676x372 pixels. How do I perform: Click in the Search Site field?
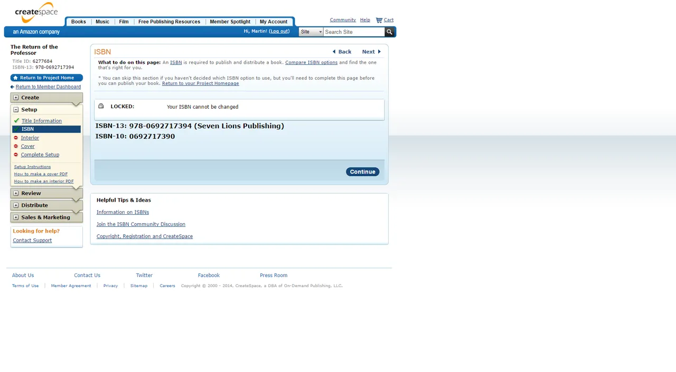[354, 32]
